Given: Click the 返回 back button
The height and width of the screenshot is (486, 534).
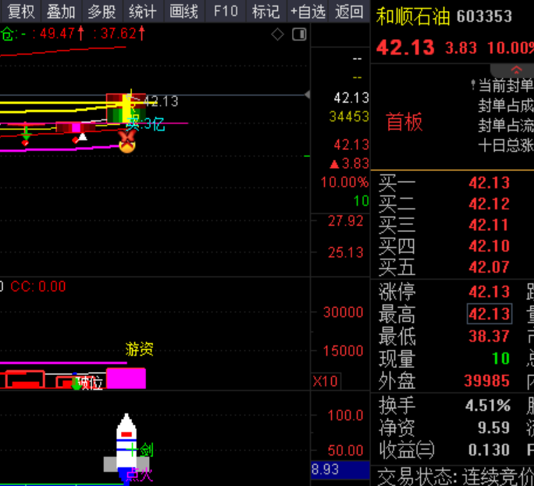Looking at the screenshot, I should 349,12.
